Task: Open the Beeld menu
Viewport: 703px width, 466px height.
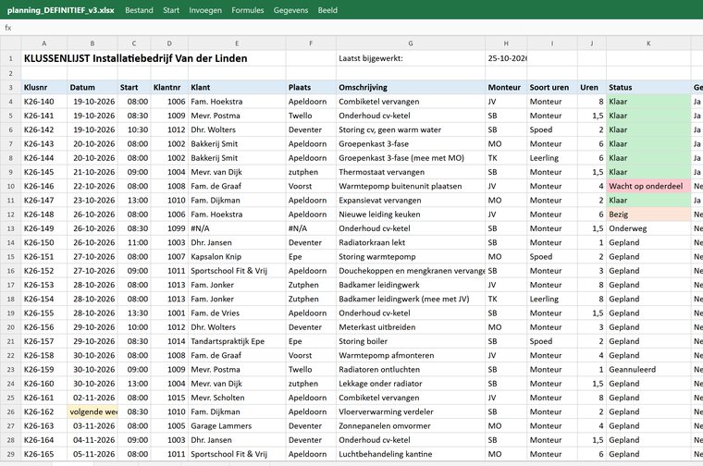Action: point(327,10)
